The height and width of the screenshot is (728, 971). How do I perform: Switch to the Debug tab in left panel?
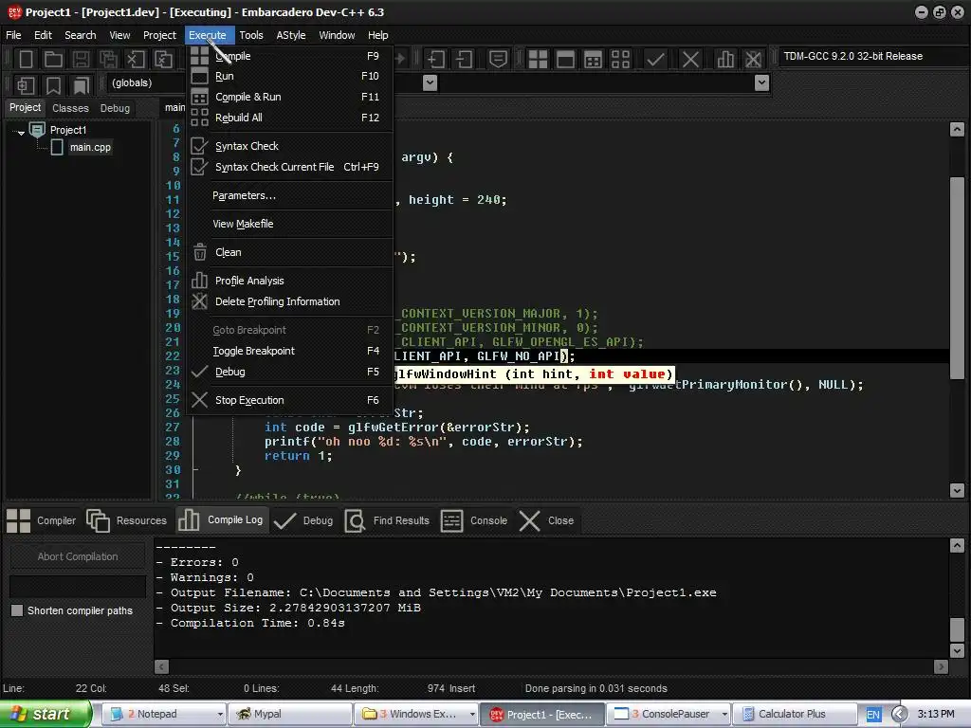point(115,108)
